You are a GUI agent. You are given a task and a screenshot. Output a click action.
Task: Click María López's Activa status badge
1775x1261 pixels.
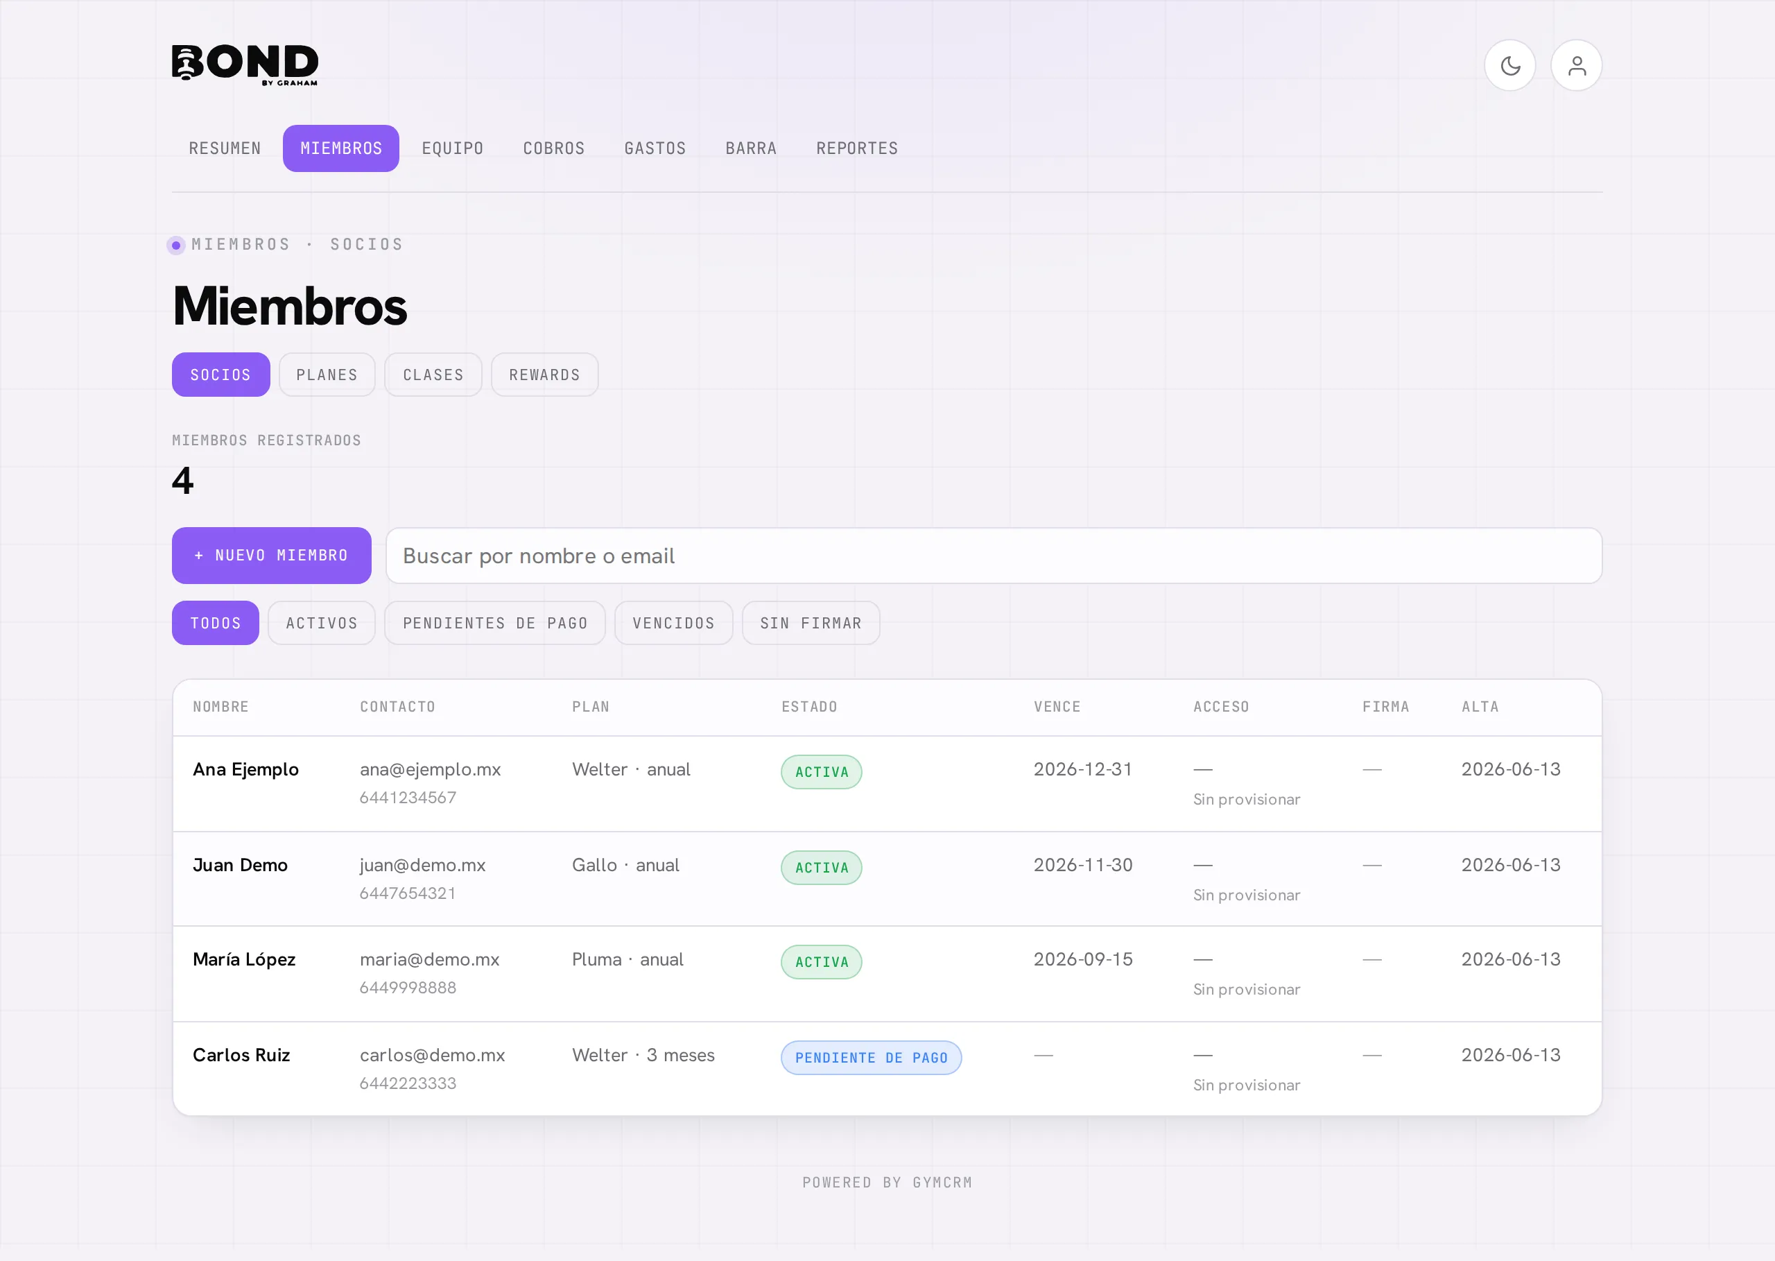(821, 962)
